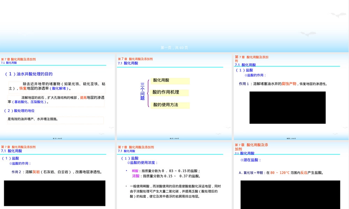The width and height of the screenshot is (349, 209).
Task: Click the line '浓酸：指质量分数为0.15~0.37的盐酸'
Action: point(166,176)
